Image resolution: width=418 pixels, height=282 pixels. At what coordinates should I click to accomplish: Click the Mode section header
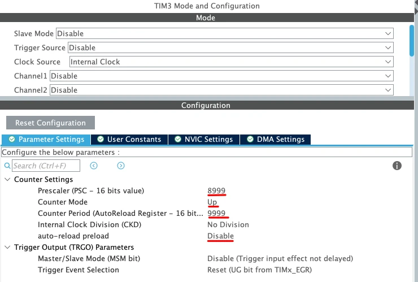point(207,18)
